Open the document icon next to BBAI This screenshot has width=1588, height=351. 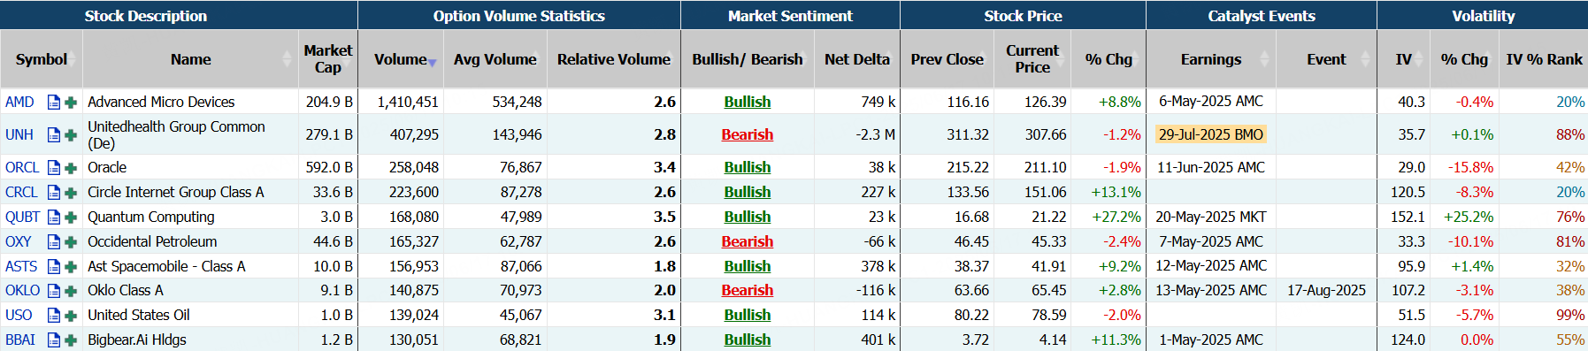(54, 340)
